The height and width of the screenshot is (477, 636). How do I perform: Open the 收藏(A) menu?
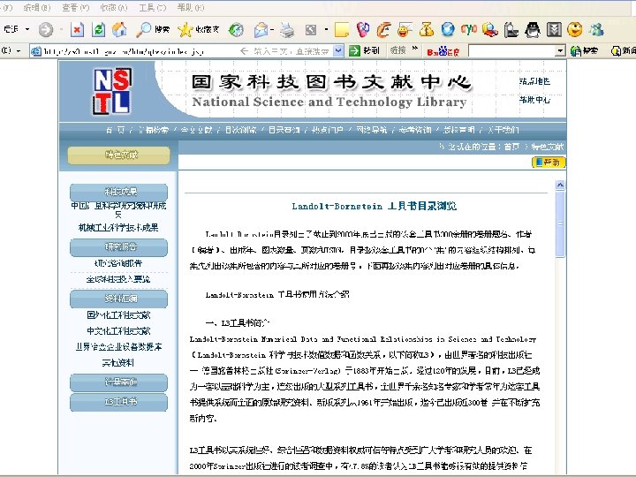point(114,7)
